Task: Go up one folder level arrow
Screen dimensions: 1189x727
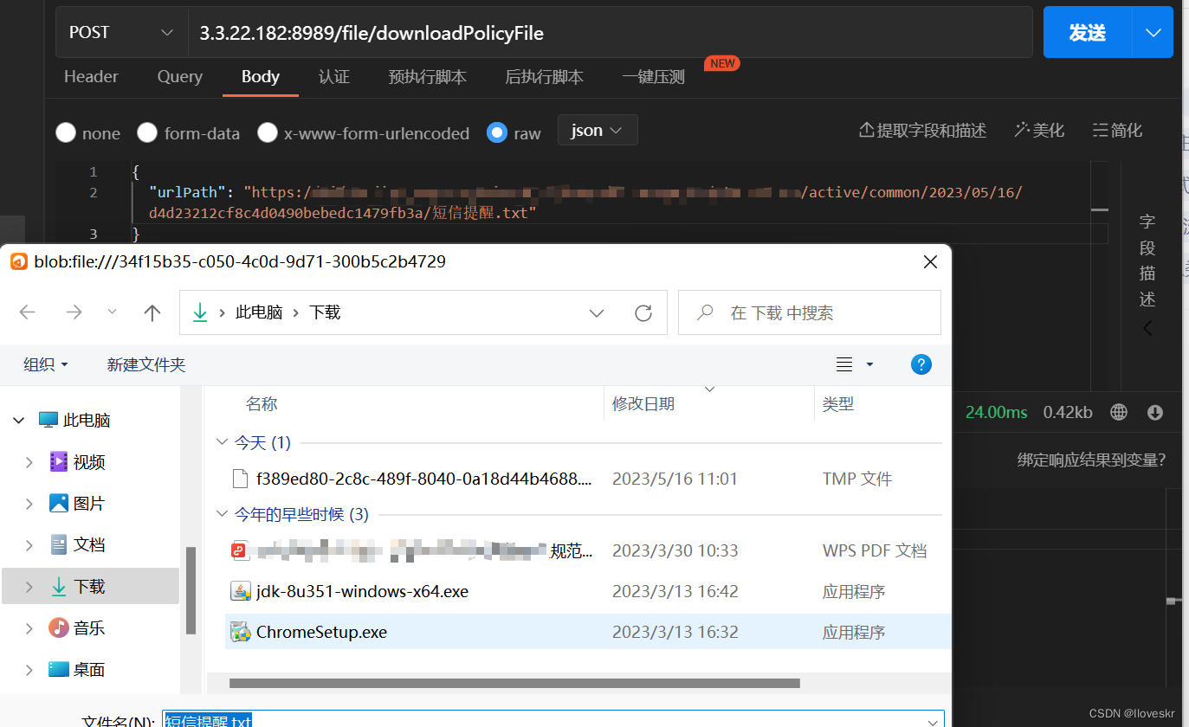Action: [152, 312]
